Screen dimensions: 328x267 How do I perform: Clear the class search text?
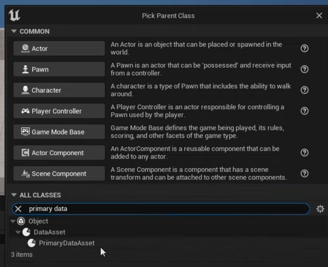point(18,209)
